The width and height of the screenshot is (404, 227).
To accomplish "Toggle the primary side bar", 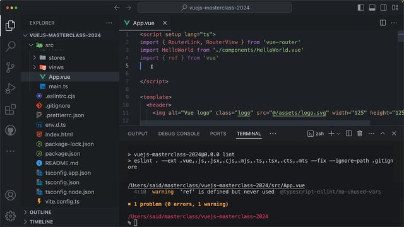I will 360,8.
